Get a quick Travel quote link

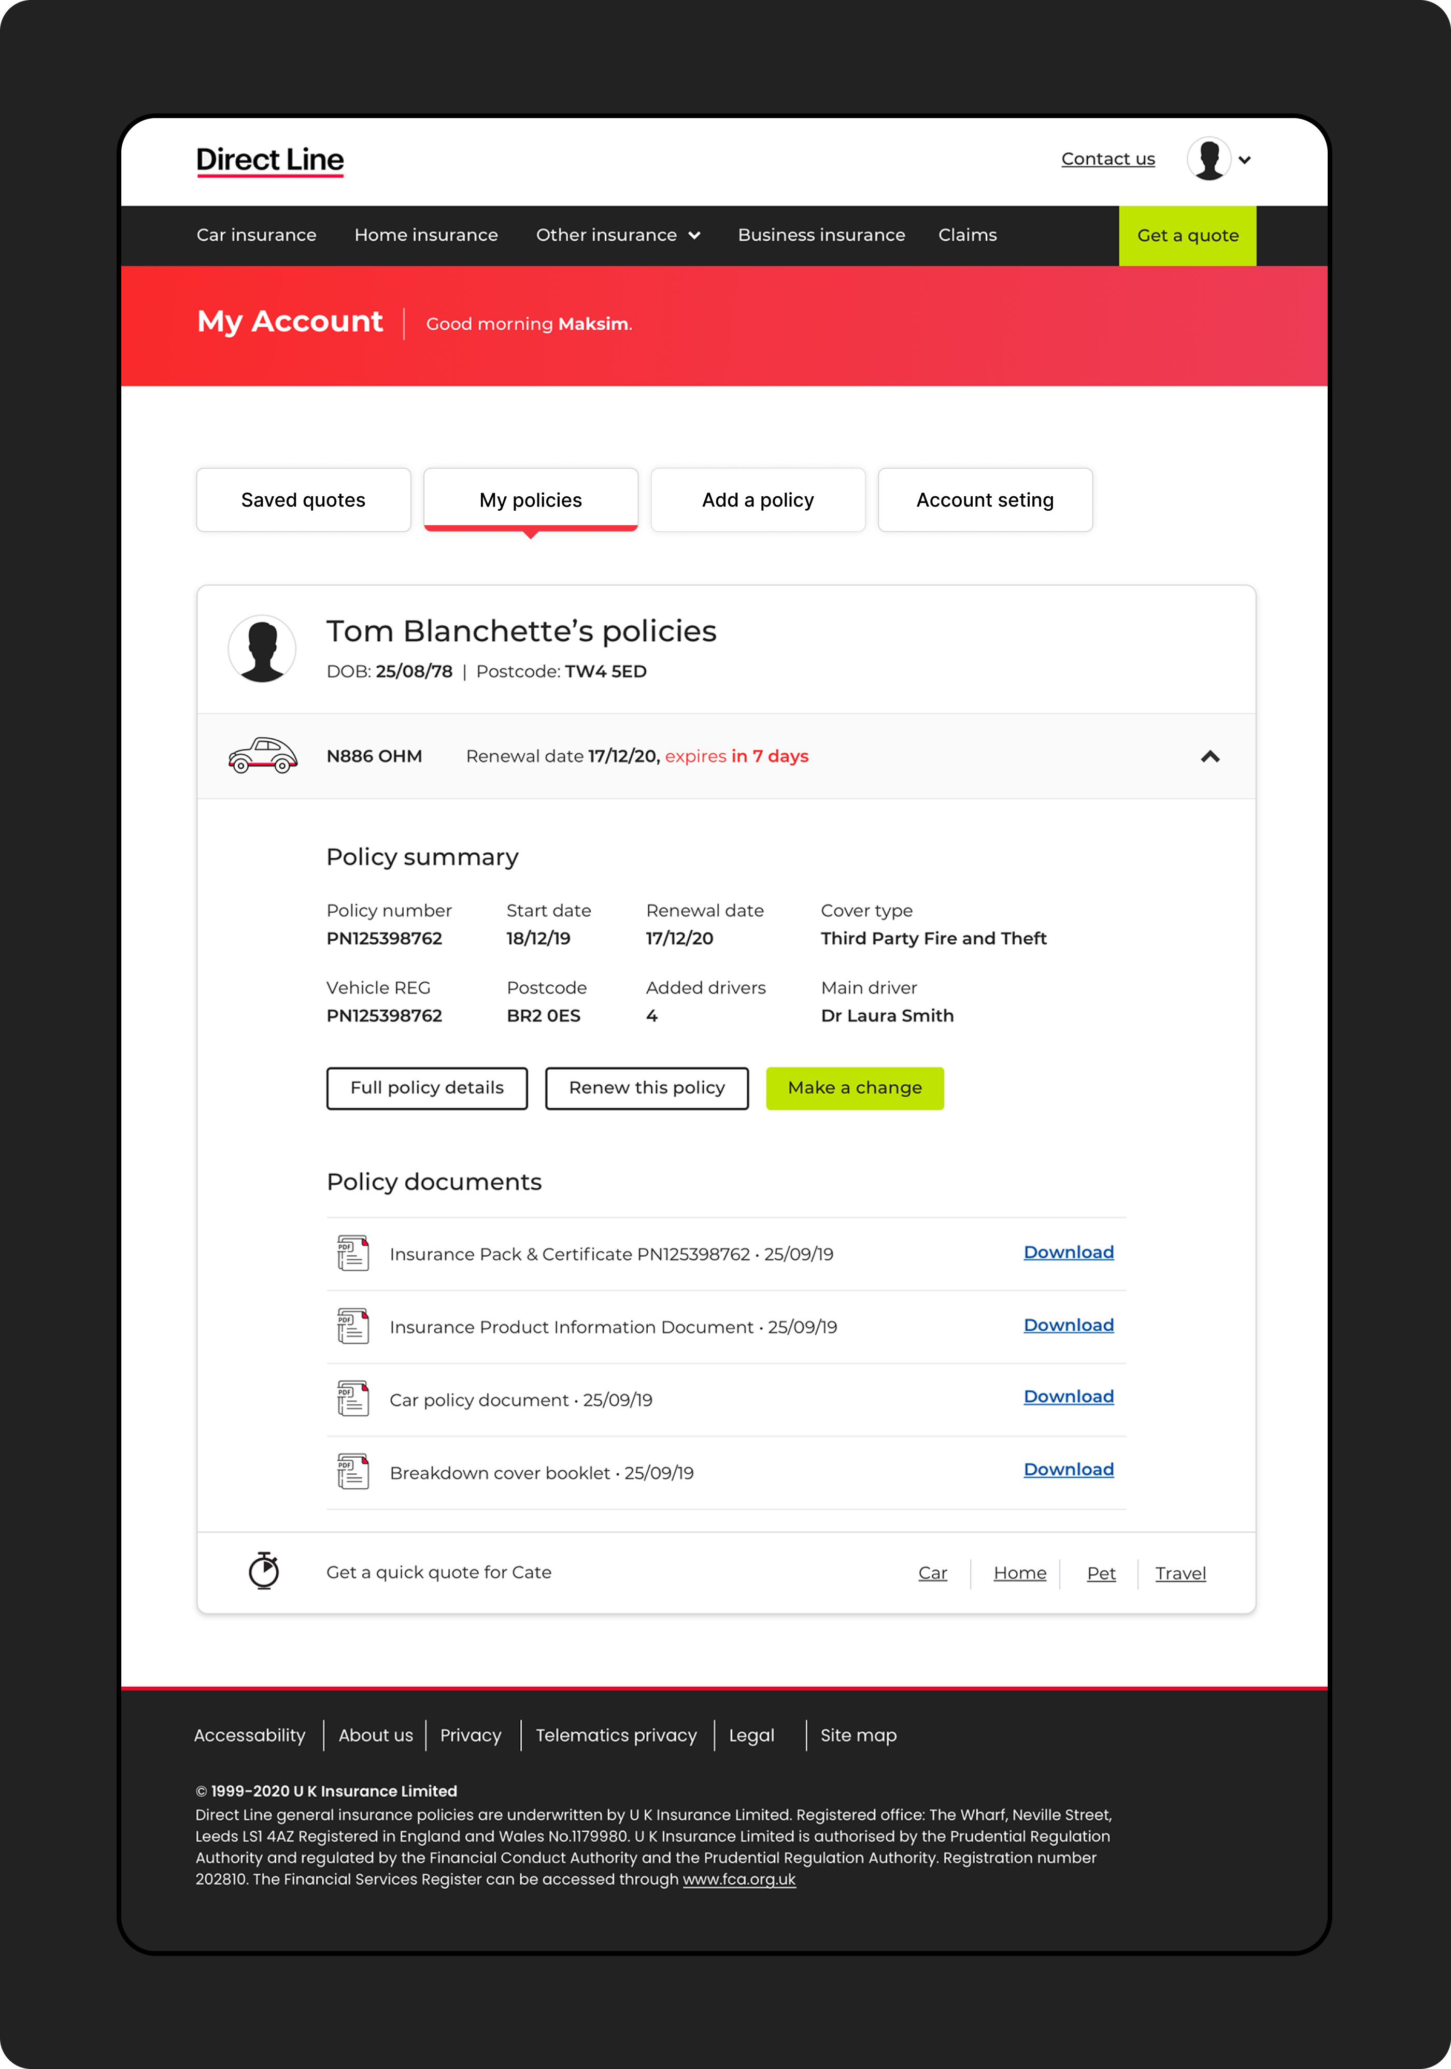pyautogui.click(x=1180, y=1573)
